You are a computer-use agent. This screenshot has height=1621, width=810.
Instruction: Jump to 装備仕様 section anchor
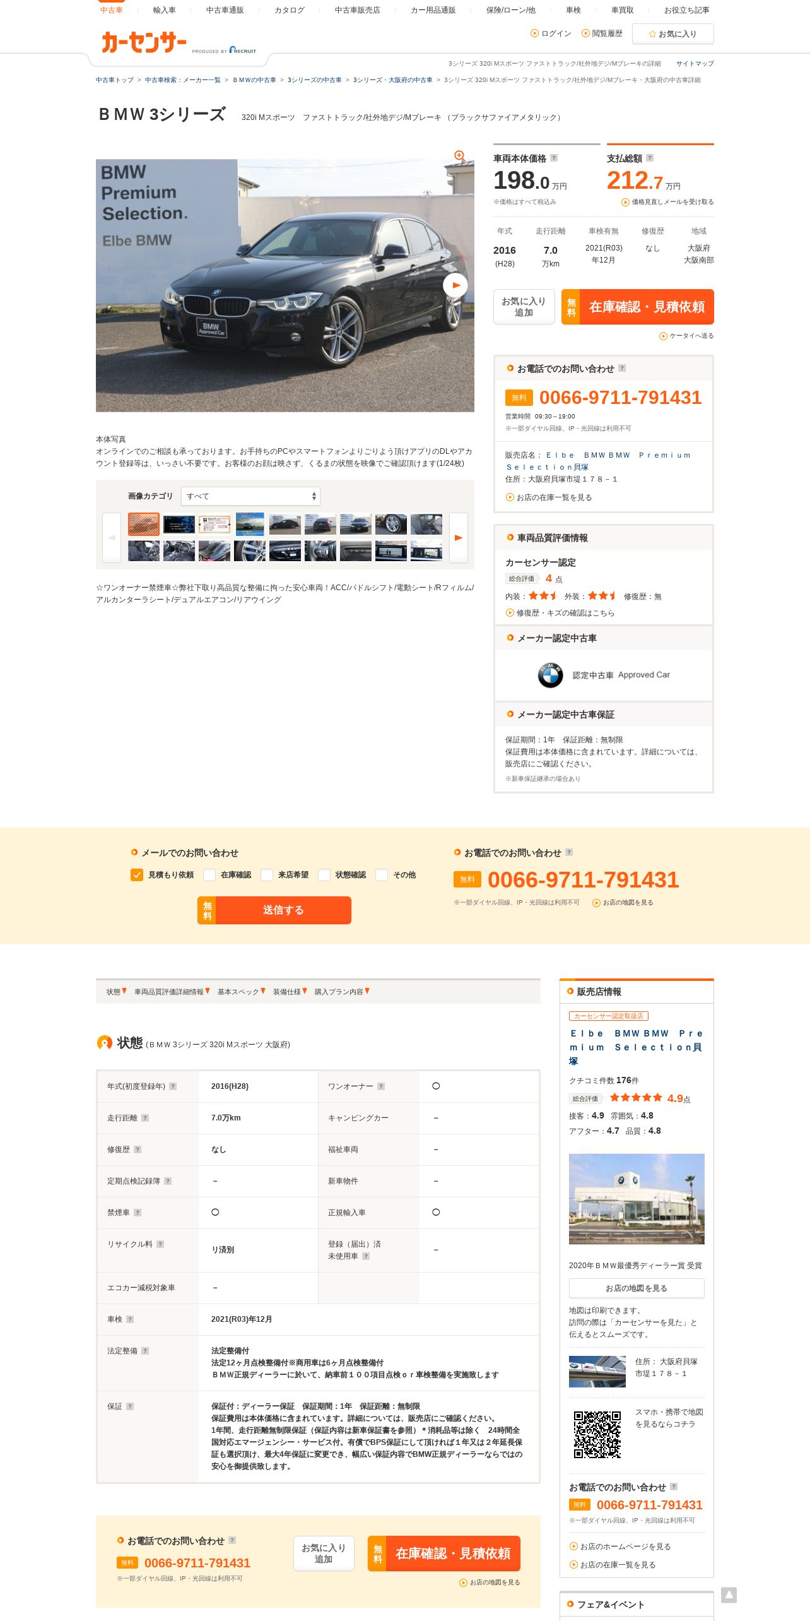tap(290, 992)
